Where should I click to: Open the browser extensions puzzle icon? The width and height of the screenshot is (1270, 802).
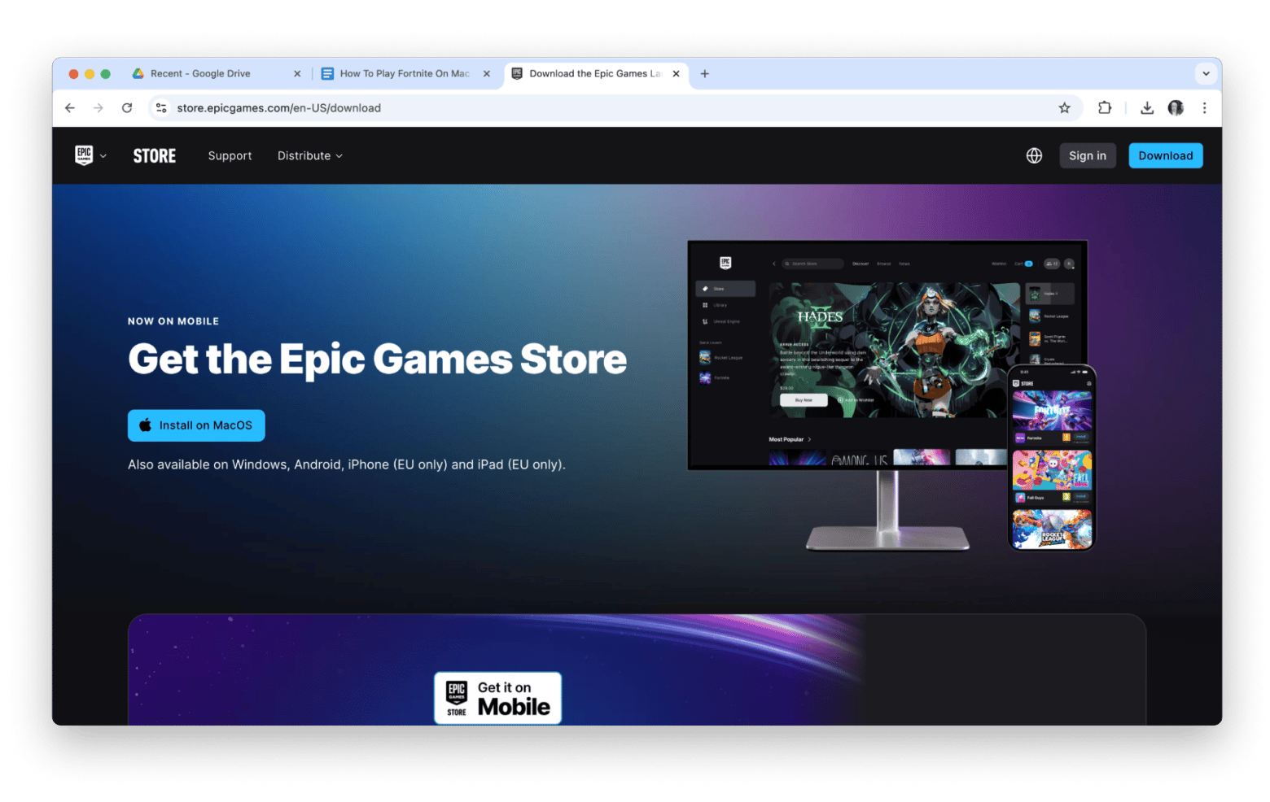pos(1105,108)
